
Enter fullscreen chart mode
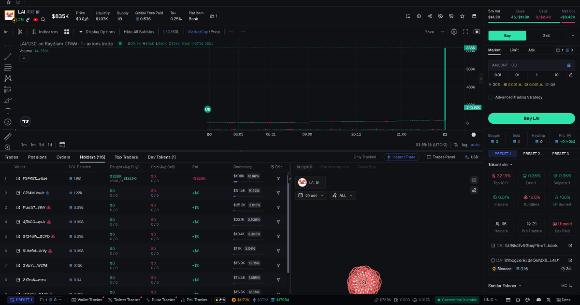pyautogui.click(x=465, y=32)
